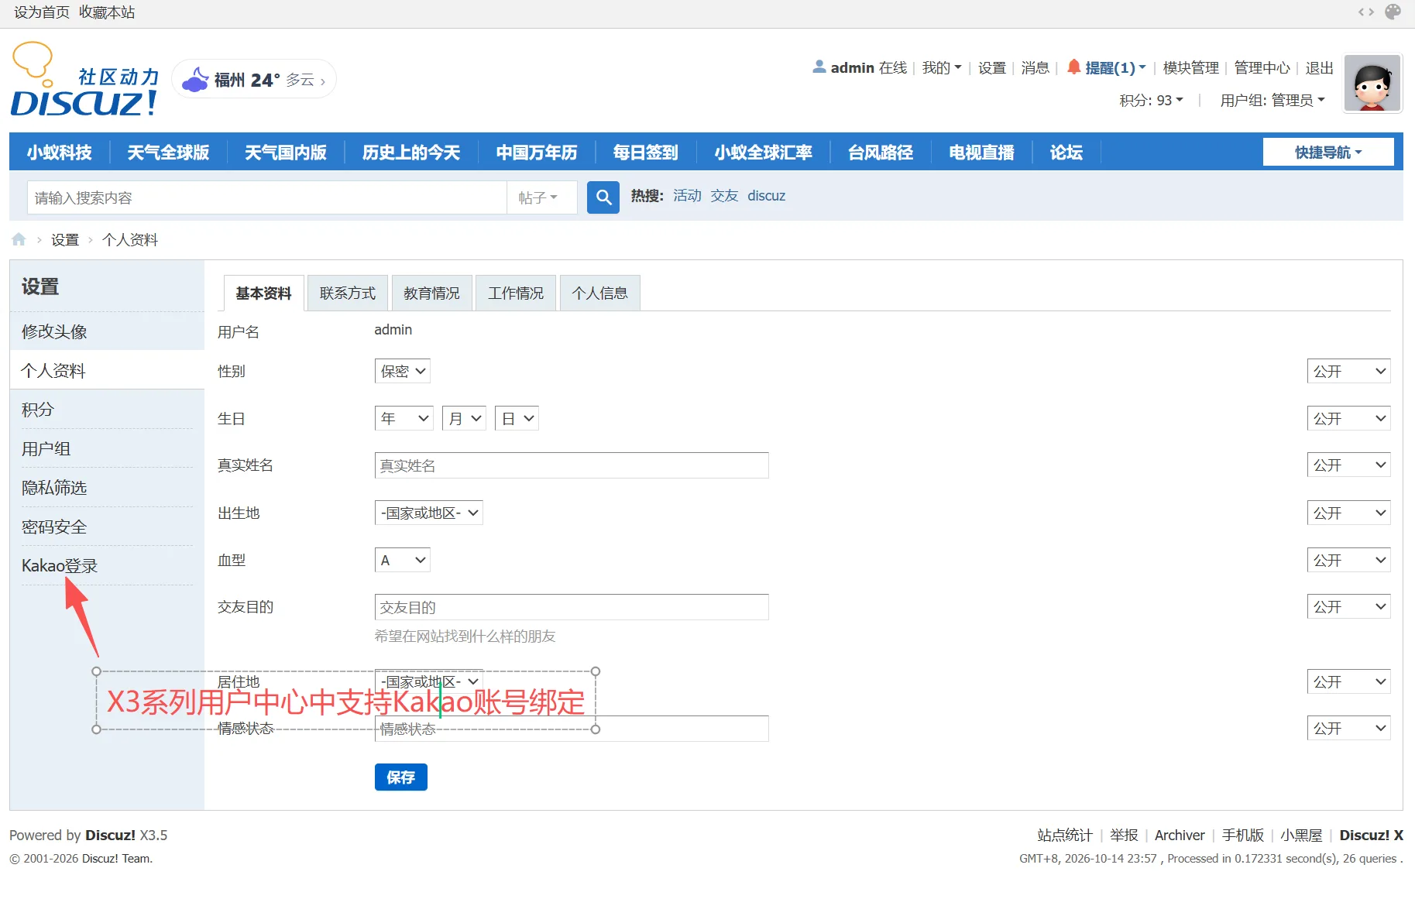Click the Discuz! logo
Viewport: 1415px width, 899px height.
(x=84, y=80)
